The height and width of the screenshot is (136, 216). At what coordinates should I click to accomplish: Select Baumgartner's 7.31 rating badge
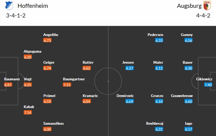[67, 85]
